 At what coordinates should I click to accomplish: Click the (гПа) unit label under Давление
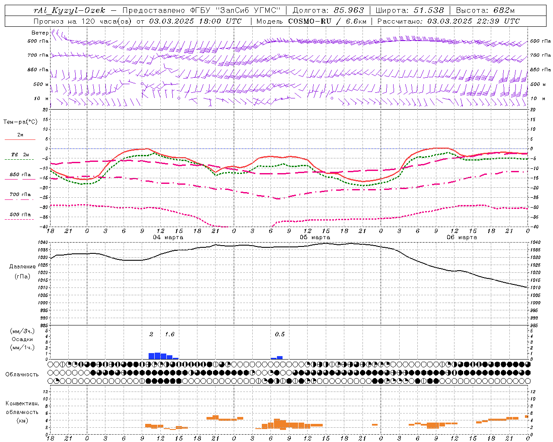click(22, 276)
